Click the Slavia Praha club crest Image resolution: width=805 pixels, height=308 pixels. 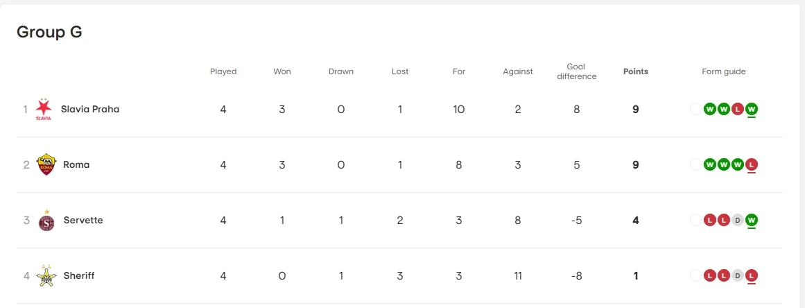pyautogui.click(x=44, y=109)
